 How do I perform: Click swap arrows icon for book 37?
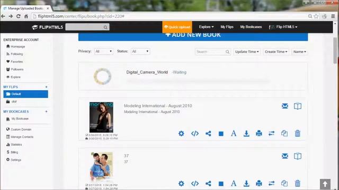(x=272, y=184)
